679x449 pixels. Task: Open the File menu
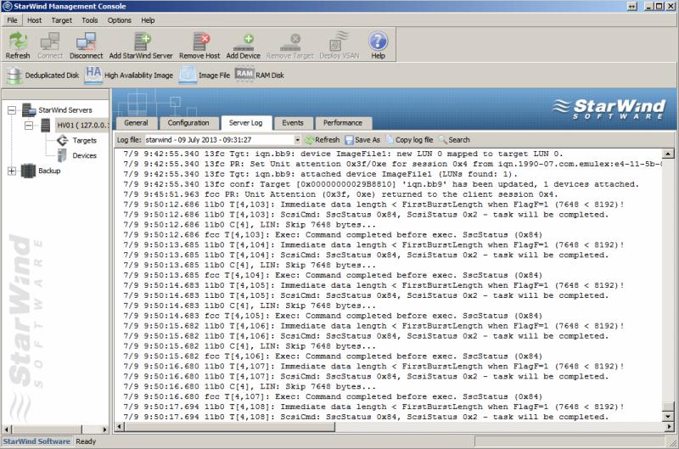(12, 20)
